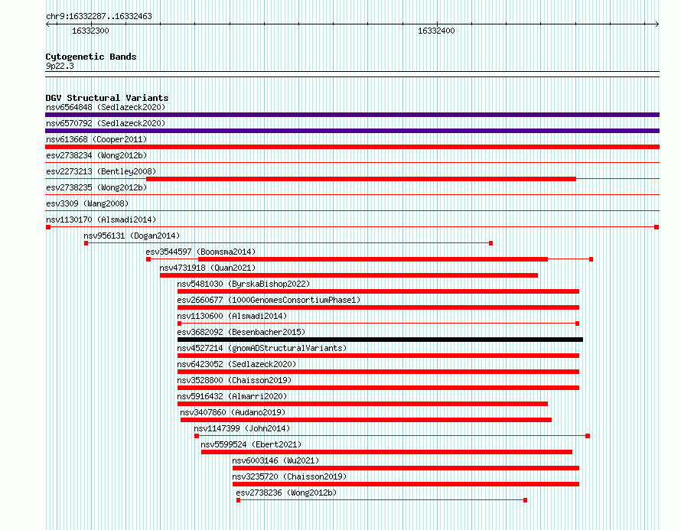Click right end marker of nsv1130170
This screenshot has width=681, height=530.
point(657,227)
